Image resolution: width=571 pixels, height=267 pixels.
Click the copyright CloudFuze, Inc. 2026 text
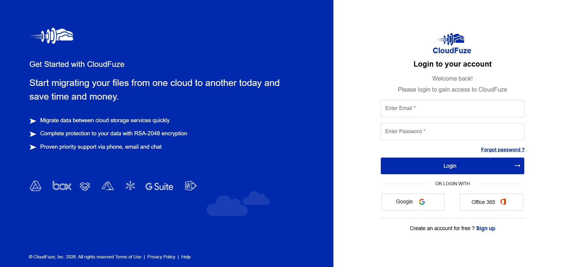71,257
